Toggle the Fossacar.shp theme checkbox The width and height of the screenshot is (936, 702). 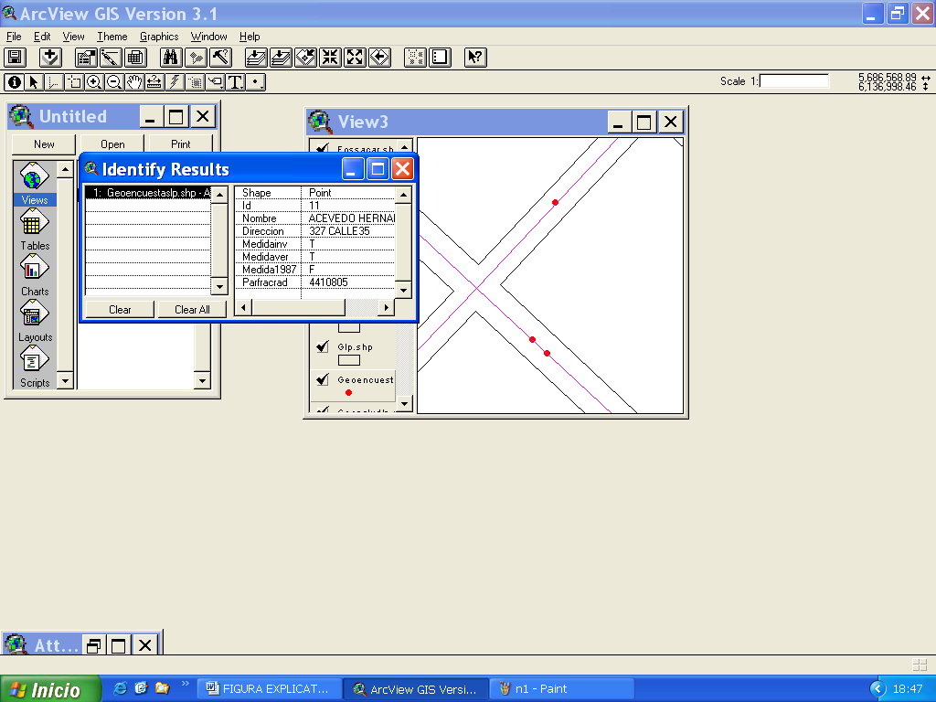tap(323, 147)
